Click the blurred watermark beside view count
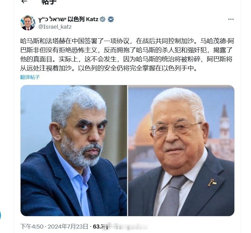The height and width of the screenshot is (233, 251). pyautogui.click(x=127, y=226)
